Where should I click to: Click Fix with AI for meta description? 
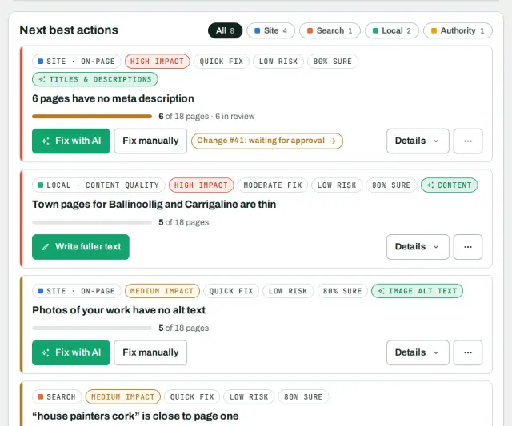[x=71, y=141]
